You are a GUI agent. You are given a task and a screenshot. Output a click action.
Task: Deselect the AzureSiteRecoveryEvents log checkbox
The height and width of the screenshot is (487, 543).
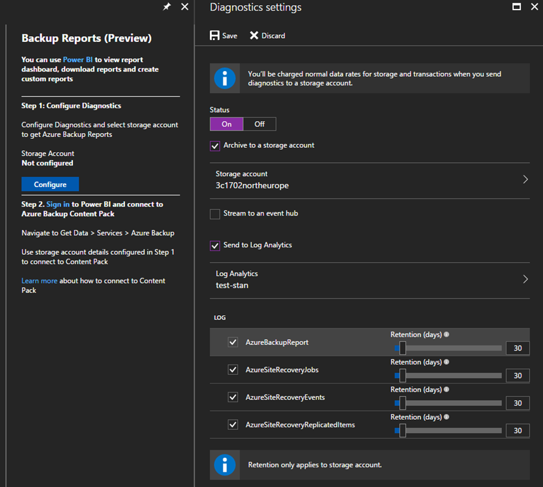coord(233,398)
